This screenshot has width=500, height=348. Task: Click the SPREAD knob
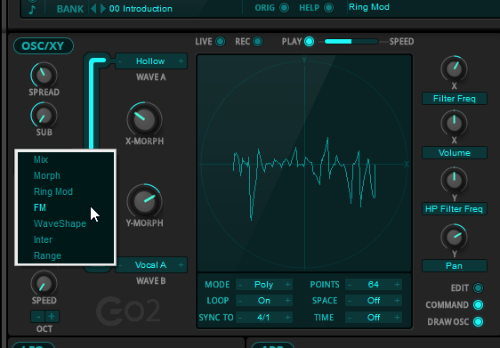tap(44, 75)
